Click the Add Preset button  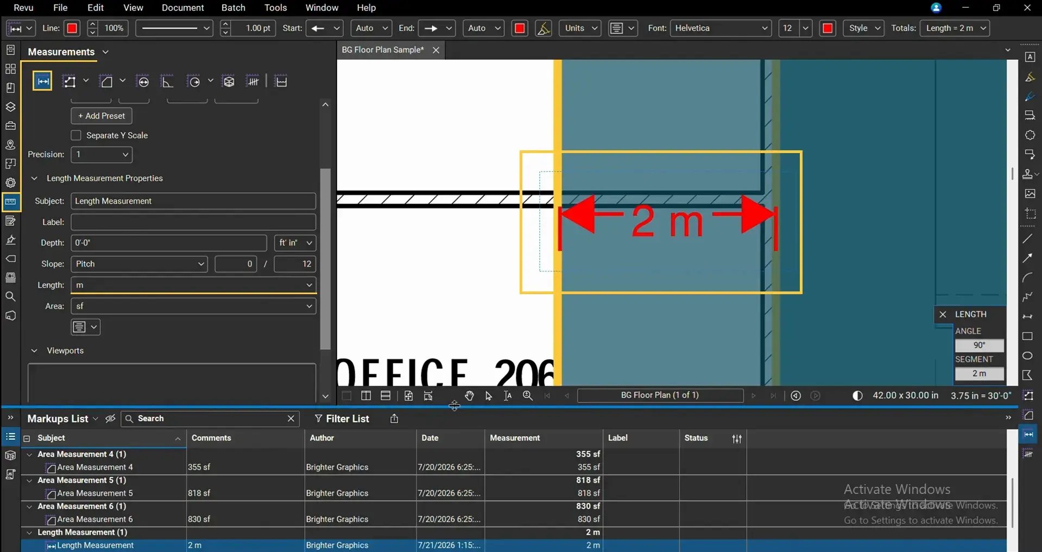coord(102,116)
